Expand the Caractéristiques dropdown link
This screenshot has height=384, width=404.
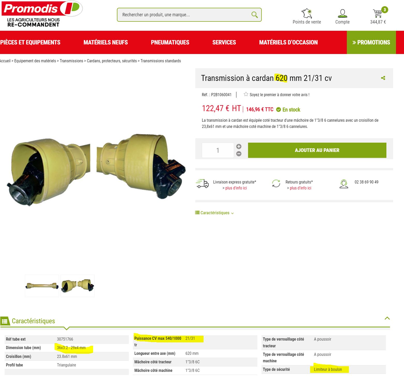[214, 213]
